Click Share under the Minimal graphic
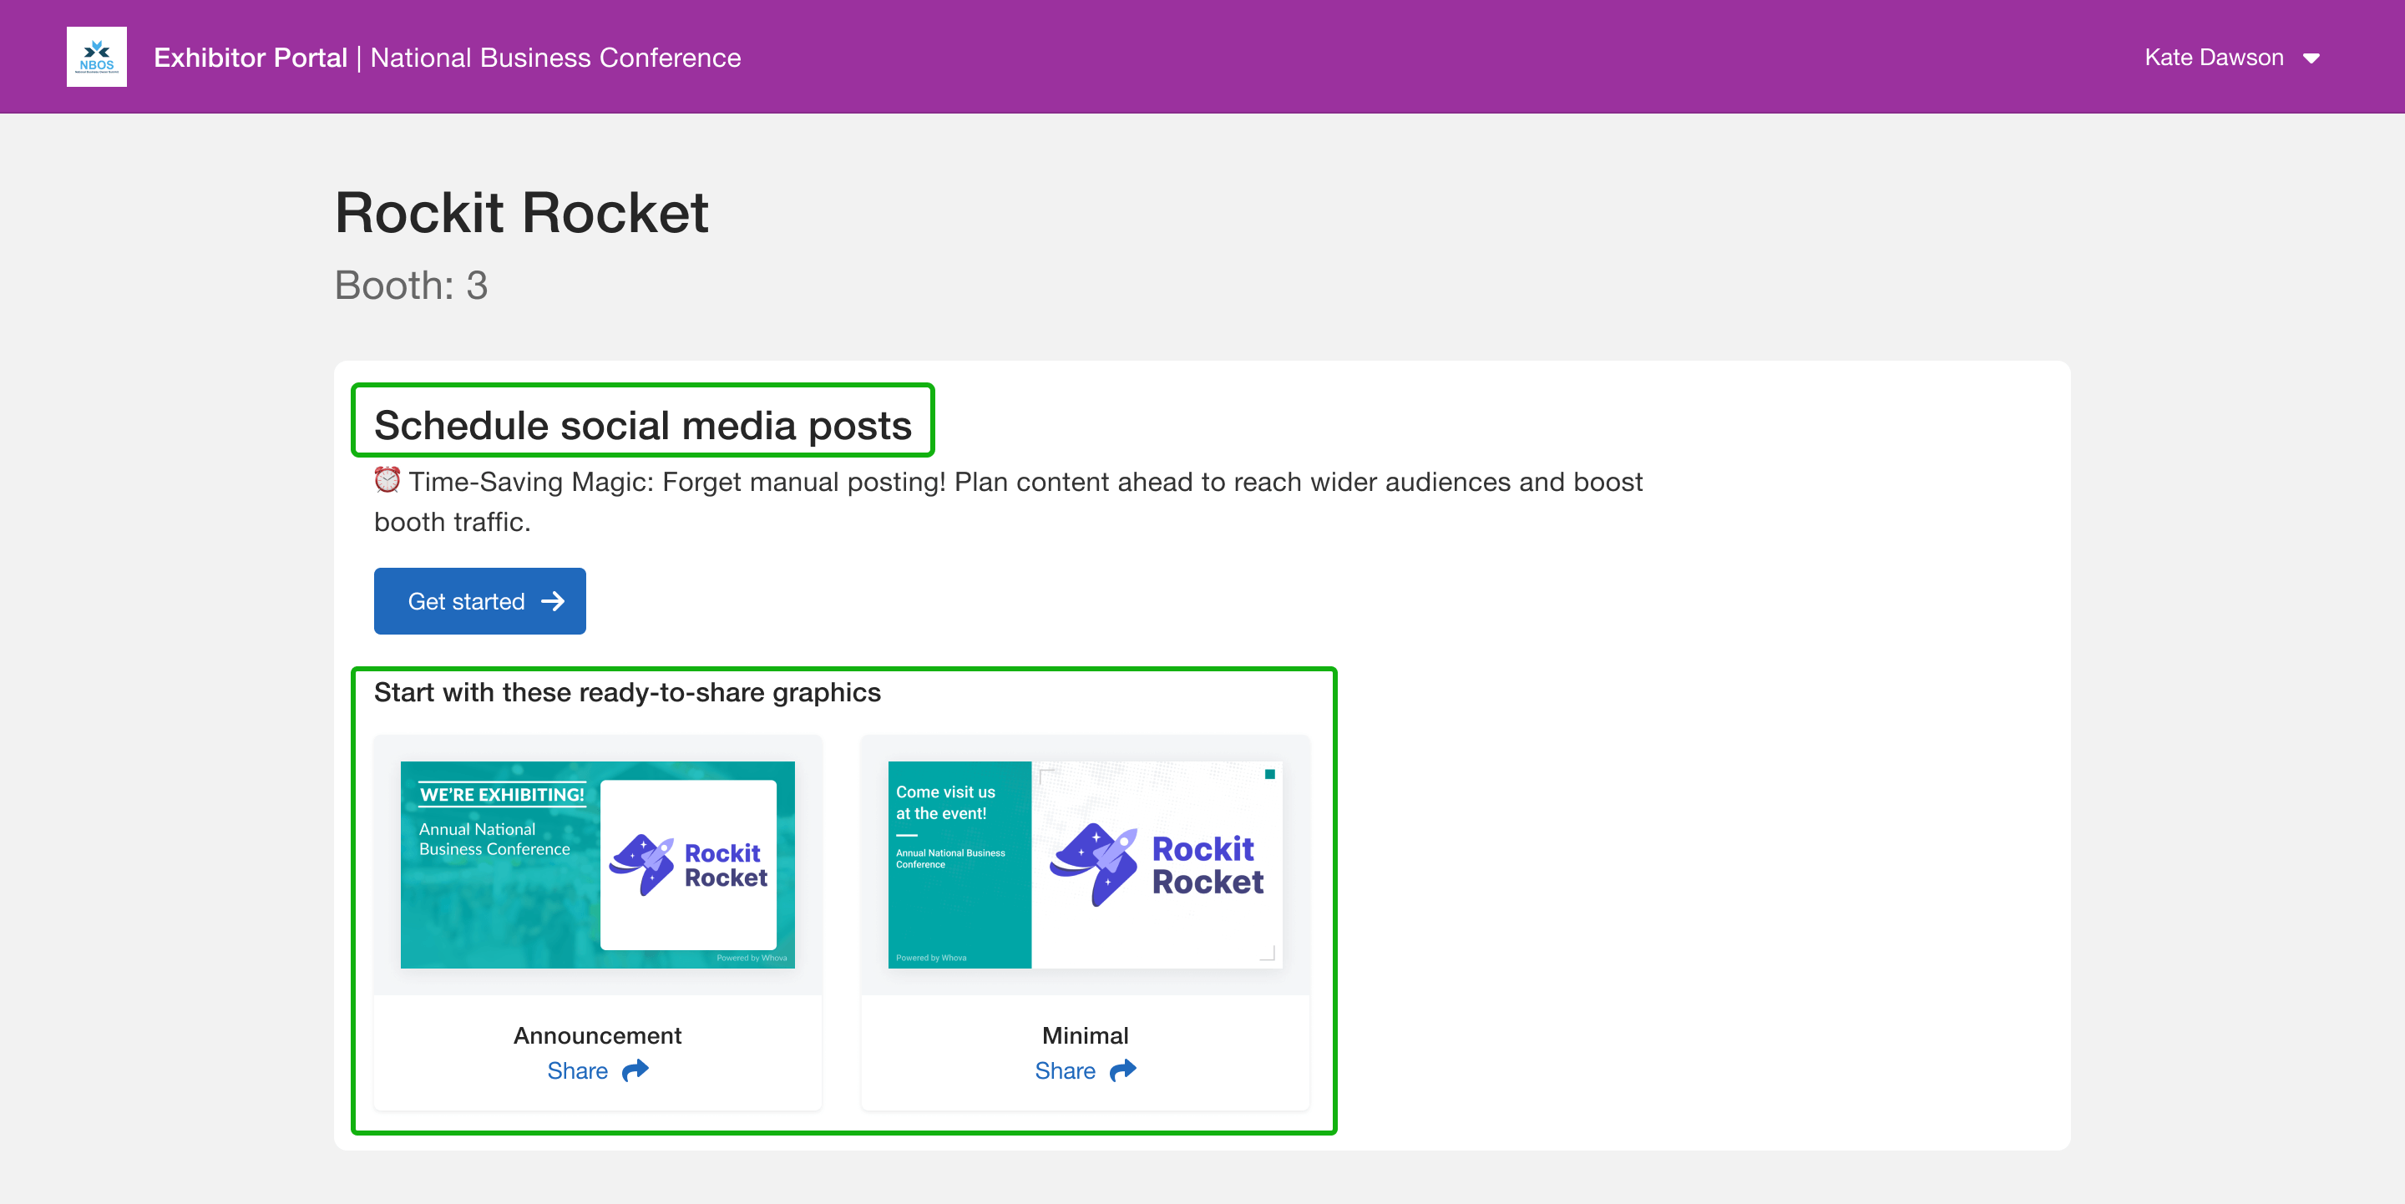The image size is (2405, 1204). click(x=1065, y=1070)
